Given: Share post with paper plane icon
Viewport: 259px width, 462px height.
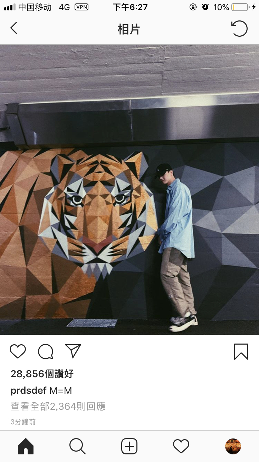Looking at the screenshot, I should (x=73, y=351).
